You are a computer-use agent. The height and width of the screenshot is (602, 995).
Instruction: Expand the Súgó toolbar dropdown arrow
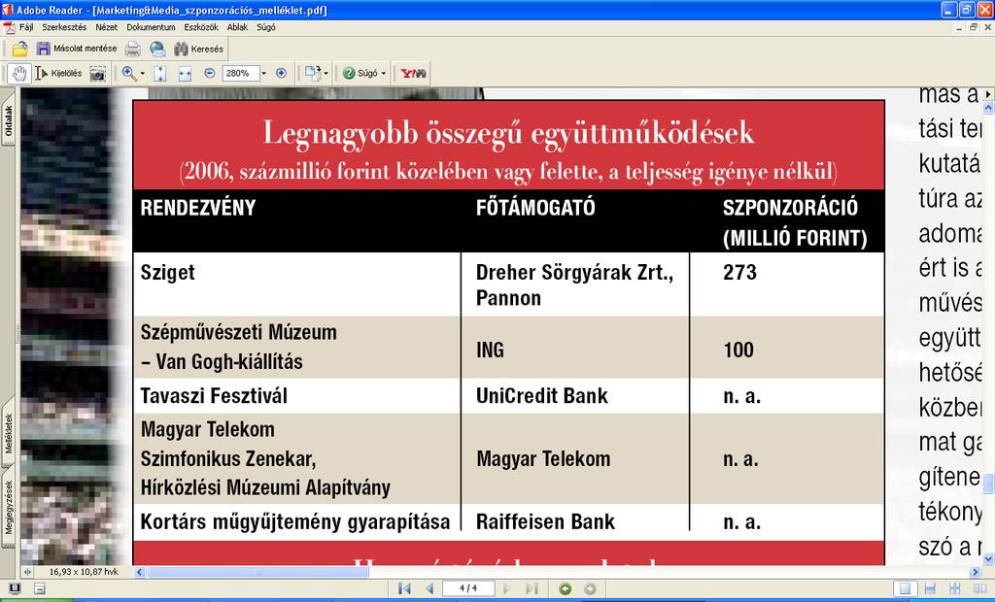click(383, 74)
